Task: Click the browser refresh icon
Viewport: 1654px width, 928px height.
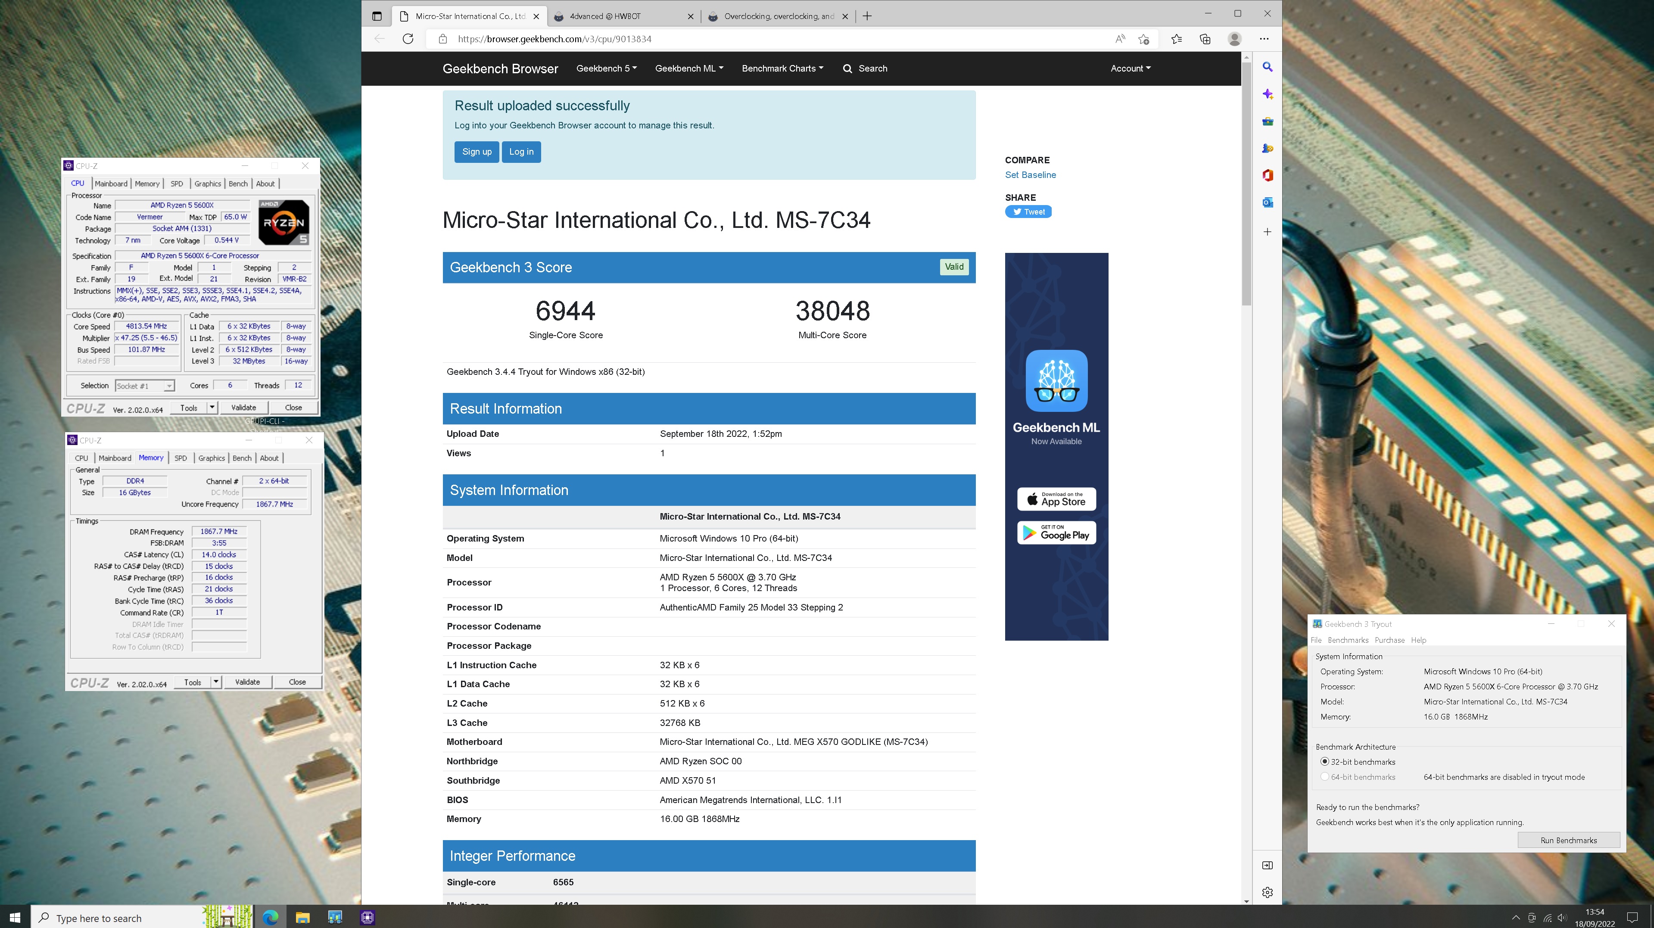Action: tap(408, 39)
